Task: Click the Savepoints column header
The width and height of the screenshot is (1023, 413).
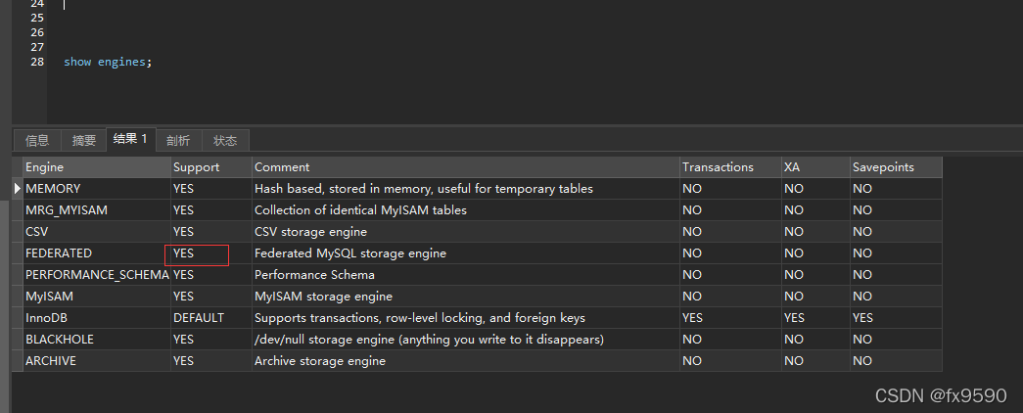Action: point(896,167)
